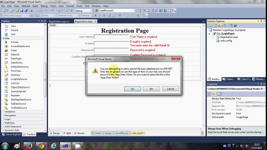Toggle Bold formatting button
The width and height of the screenshot is (267, 150).
96,15
